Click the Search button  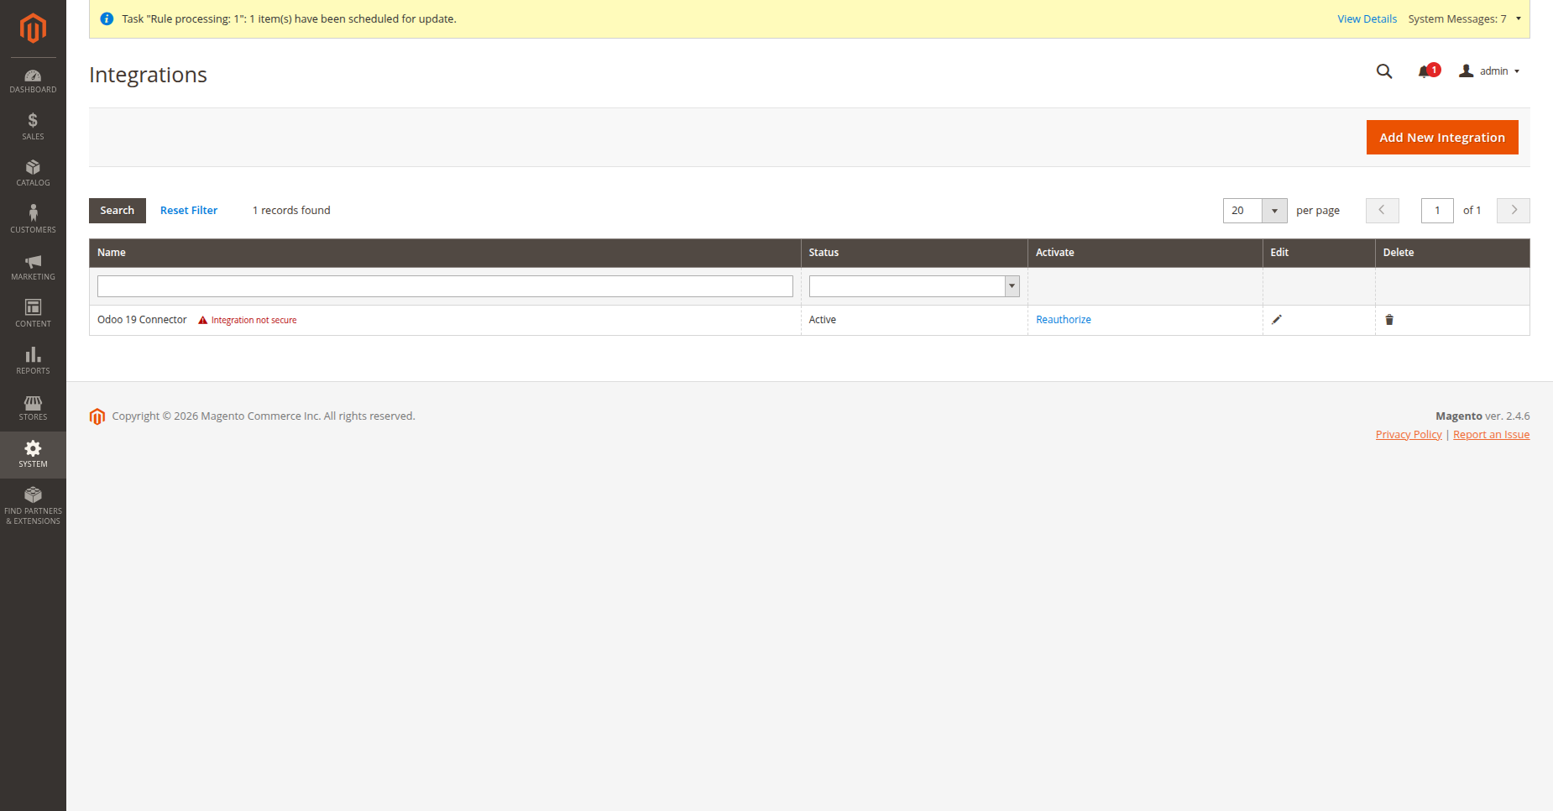click(x=118, y=211)
